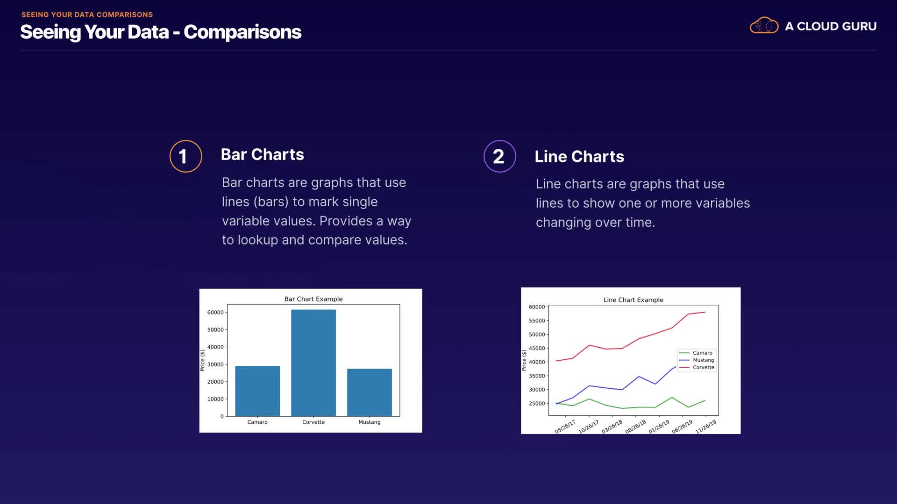Click the Bar Charts heading
The image size is (897, 504).
click(x=262, y=154)
